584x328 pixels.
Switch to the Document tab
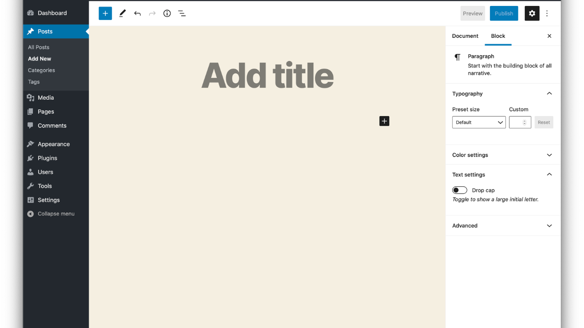[x=465, y=36]
